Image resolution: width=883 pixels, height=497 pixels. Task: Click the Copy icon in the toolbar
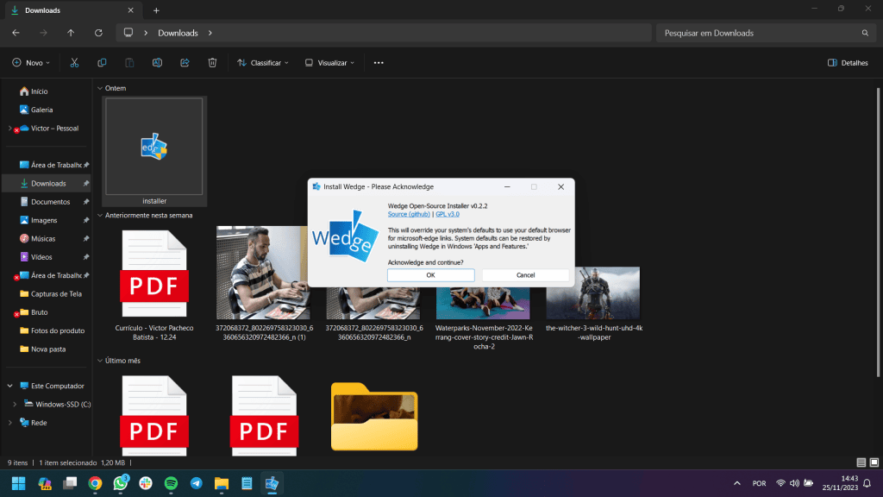102,62
